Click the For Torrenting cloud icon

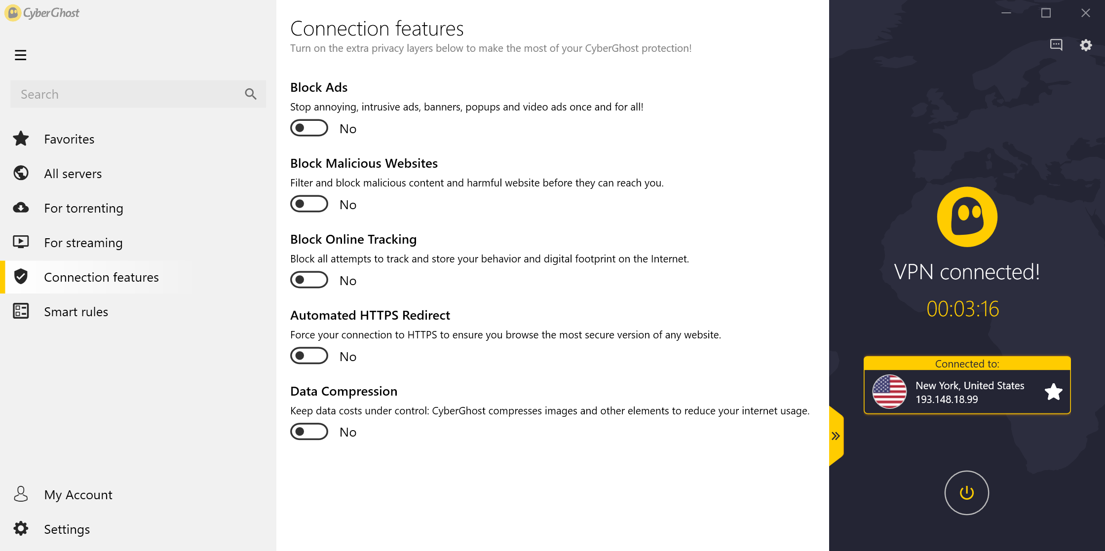pyautogui.click(x=22, y=208)
